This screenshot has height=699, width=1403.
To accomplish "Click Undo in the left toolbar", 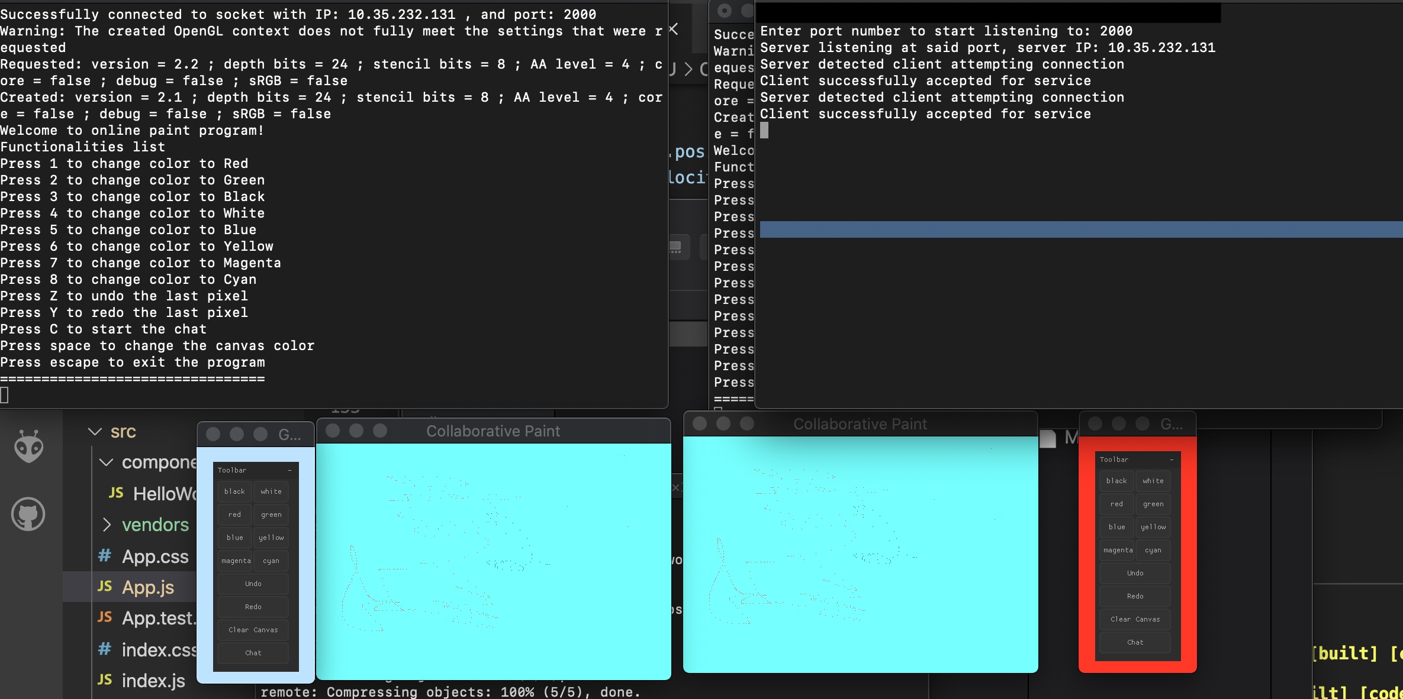I will (x=252, y=584).
